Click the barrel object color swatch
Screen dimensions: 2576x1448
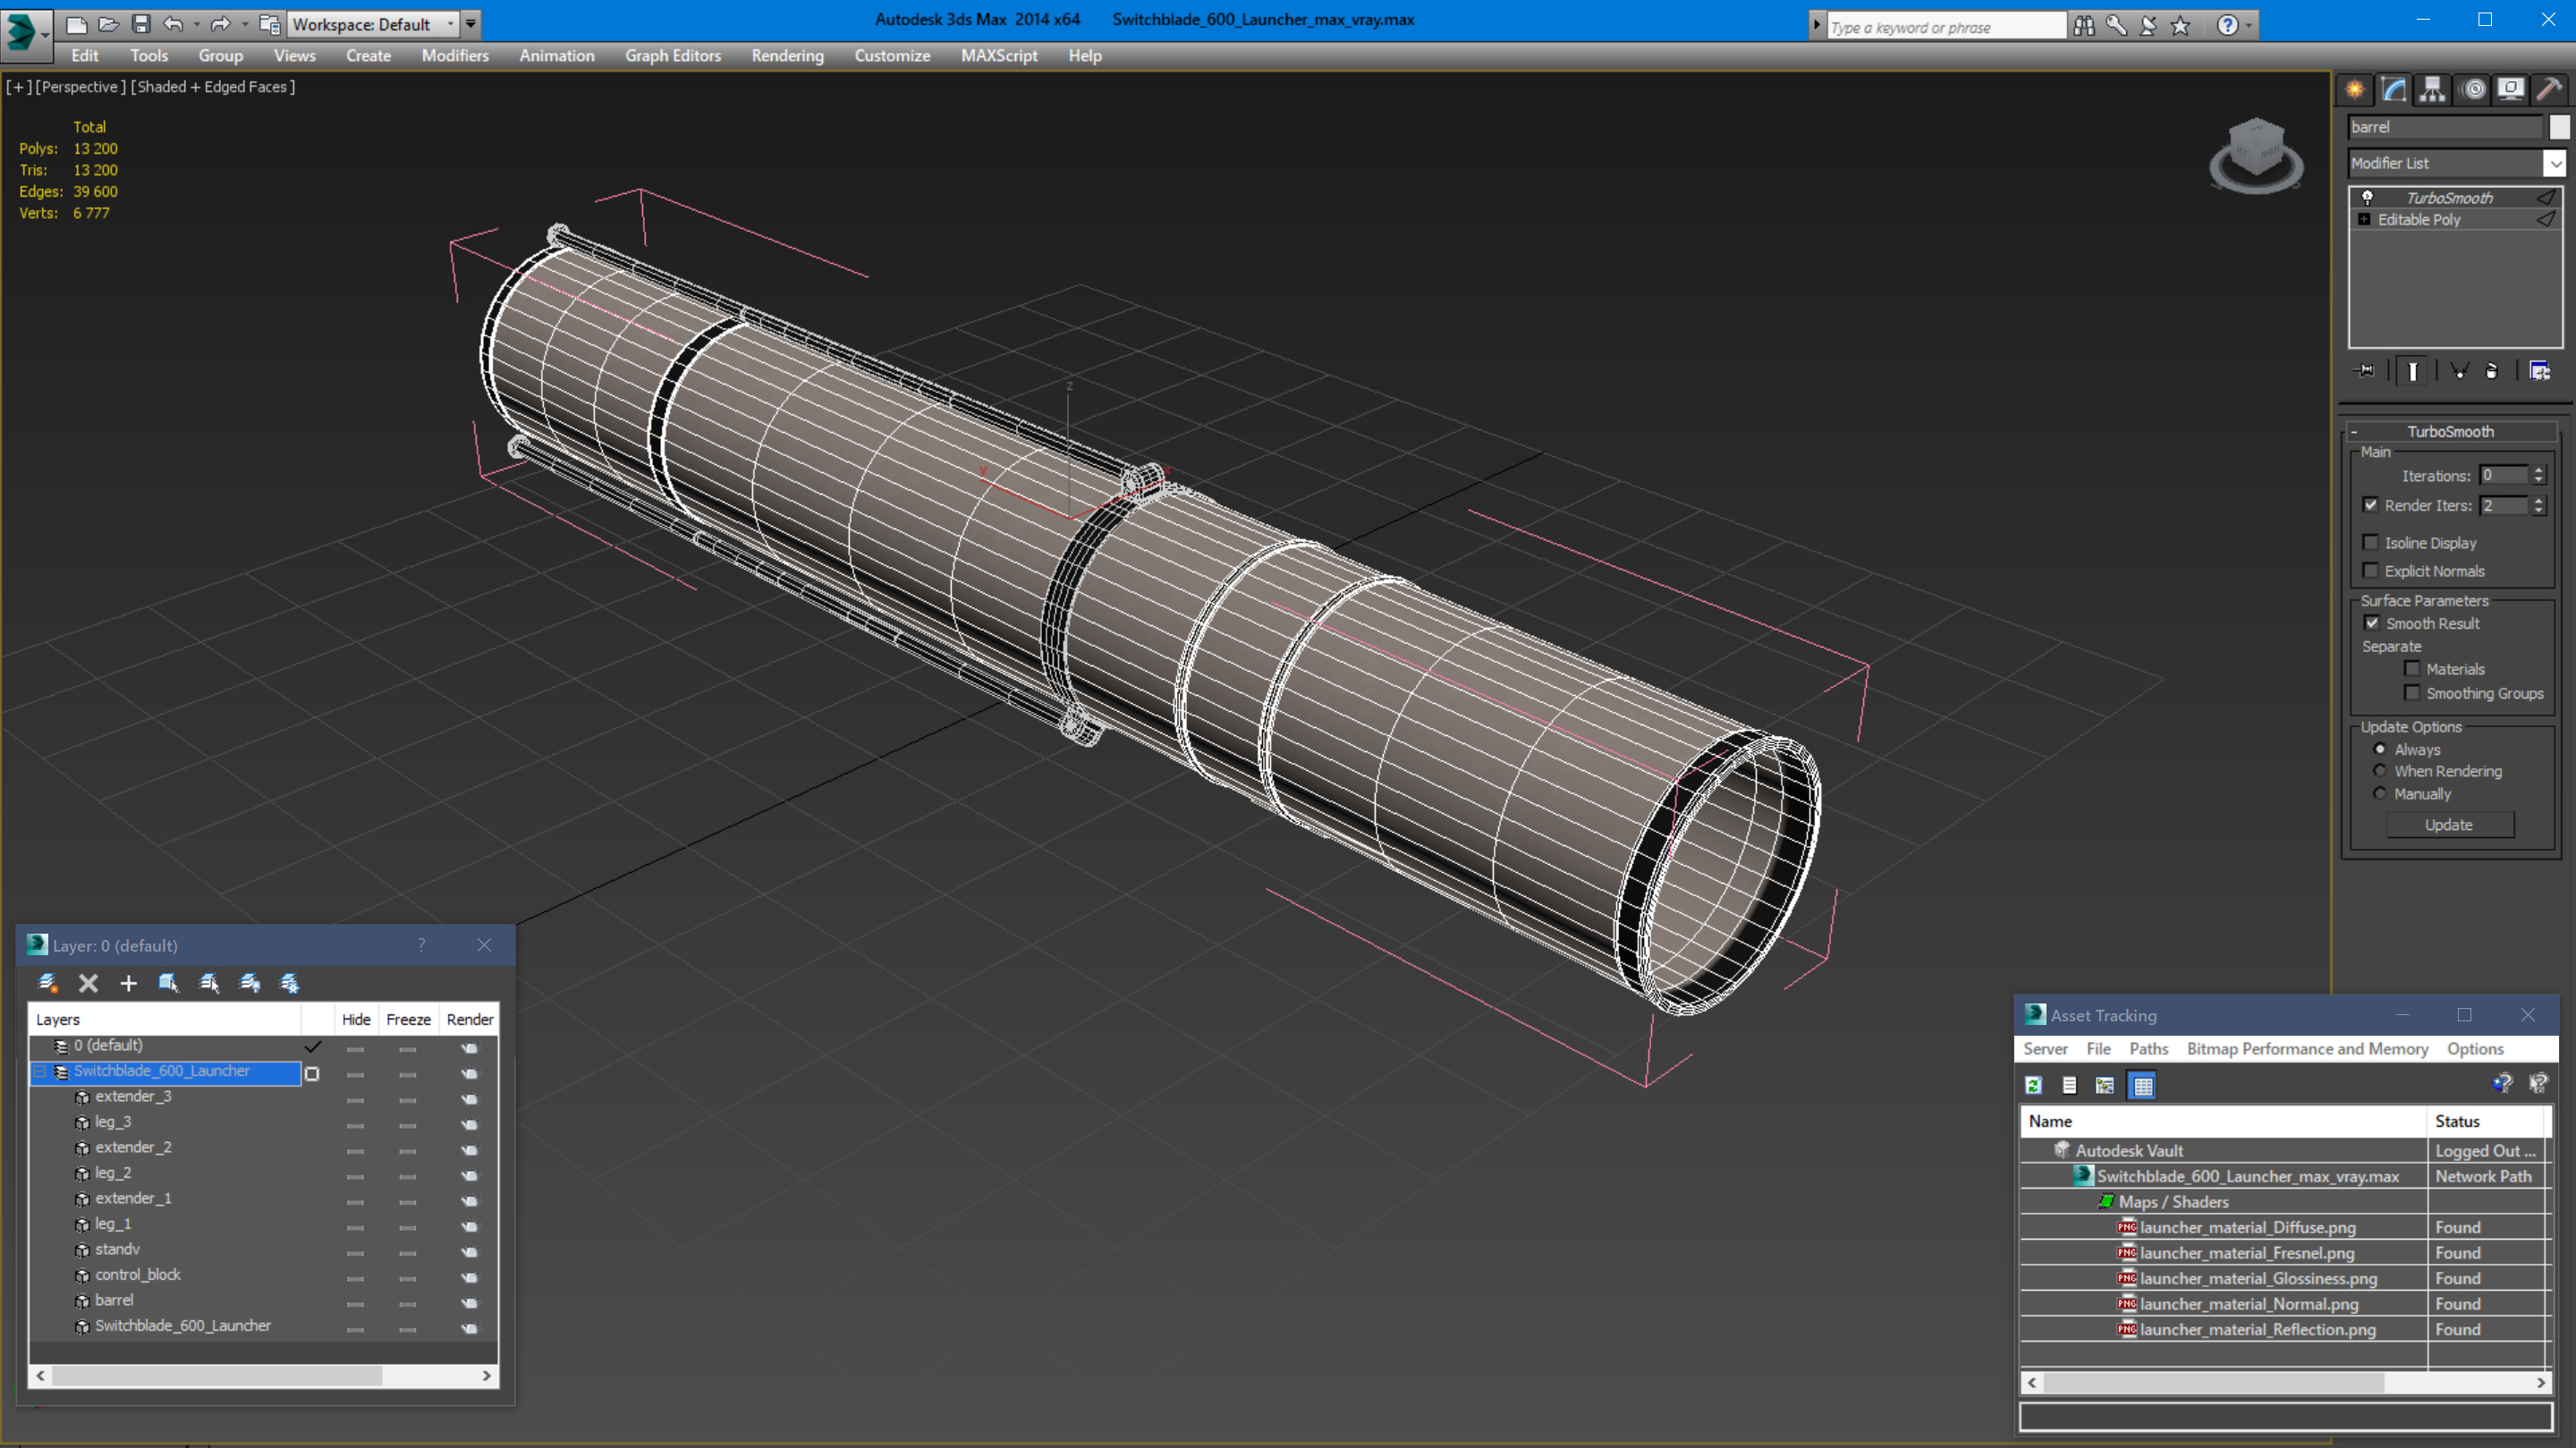[x=2558, y=127]
